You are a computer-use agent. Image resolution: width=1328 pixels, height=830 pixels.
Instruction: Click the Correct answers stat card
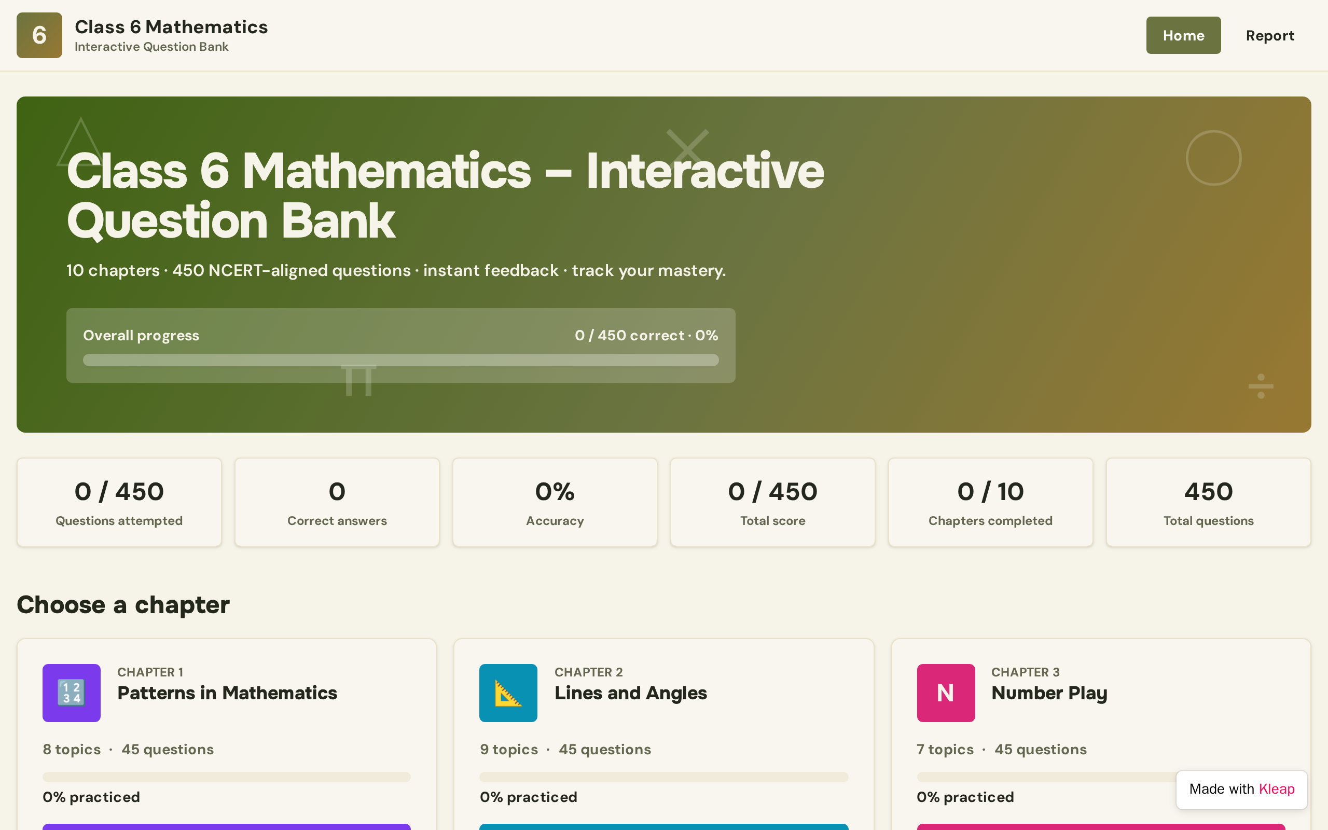point(337,502)
